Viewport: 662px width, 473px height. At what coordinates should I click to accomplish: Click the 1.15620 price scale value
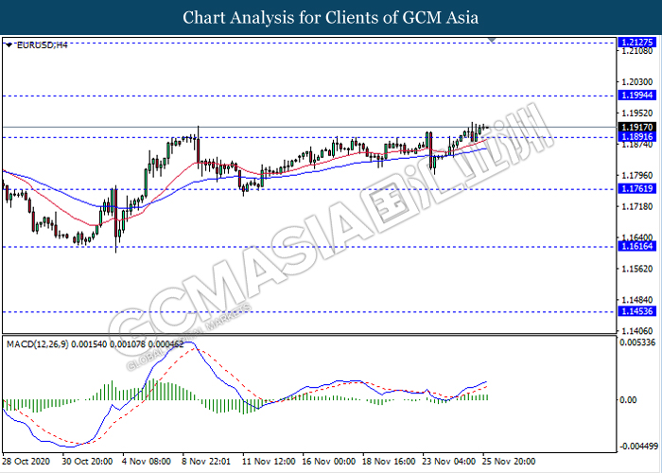tap(637, 269)
